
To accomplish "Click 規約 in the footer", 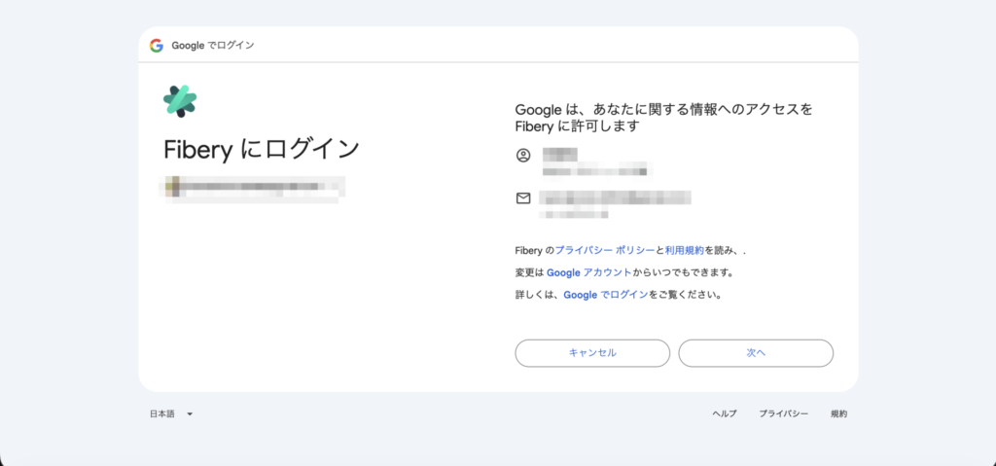I will pos(839,413).
